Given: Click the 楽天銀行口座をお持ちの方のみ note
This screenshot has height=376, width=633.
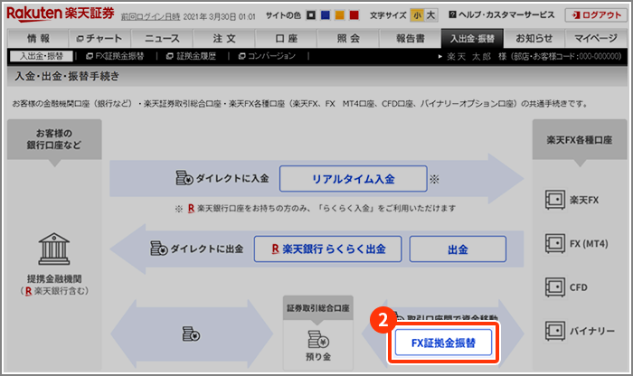Looking at the screenshot, I should tap(315, 209).
